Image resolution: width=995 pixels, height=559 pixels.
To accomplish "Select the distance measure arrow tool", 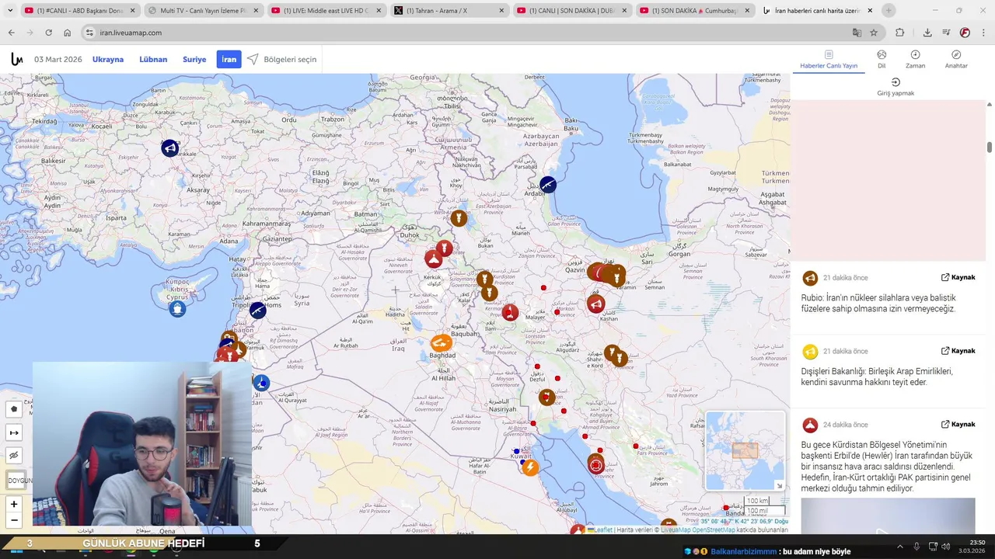I will click(14, 432).
